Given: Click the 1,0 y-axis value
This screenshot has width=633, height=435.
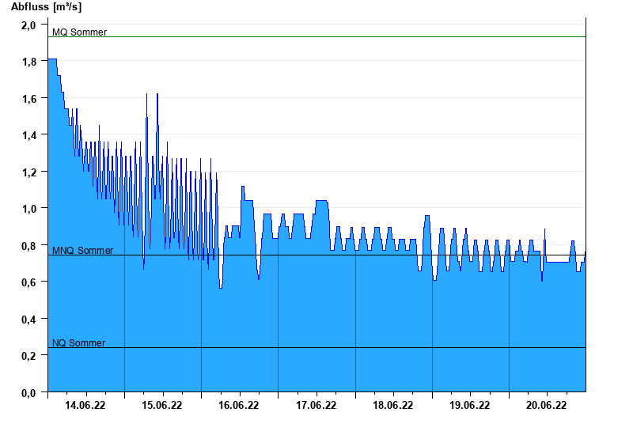Looking at the screenshot, I should 28,209.
